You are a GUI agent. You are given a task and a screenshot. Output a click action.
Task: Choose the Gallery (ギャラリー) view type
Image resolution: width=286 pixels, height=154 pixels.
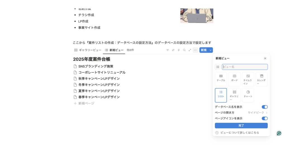(x=234, y=95)
